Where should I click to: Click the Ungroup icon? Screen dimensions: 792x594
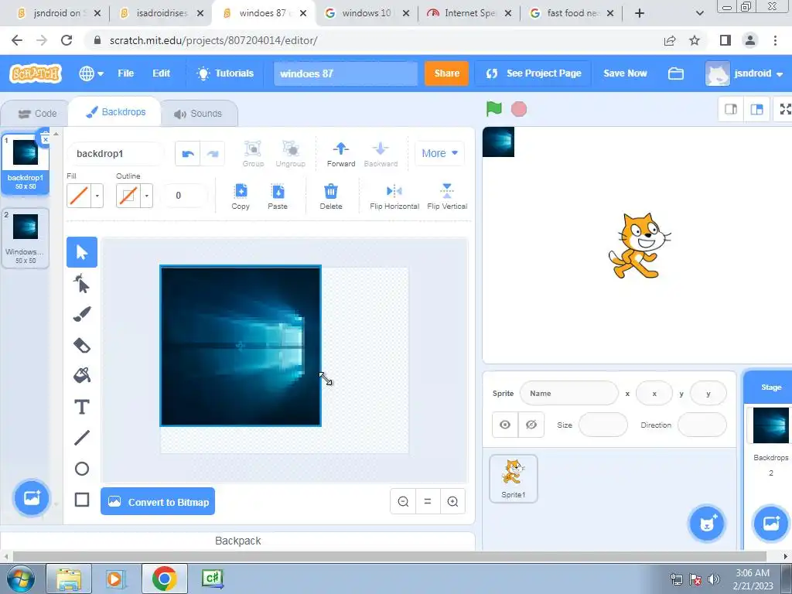291,154
